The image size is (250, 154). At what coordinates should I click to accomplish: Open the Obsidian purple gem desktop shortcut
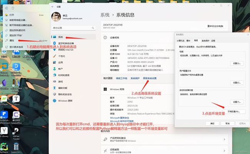click(4, 84)
